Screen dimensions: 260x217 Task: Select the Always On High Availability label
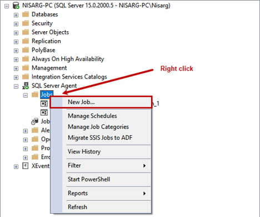(x=68, y=59)
